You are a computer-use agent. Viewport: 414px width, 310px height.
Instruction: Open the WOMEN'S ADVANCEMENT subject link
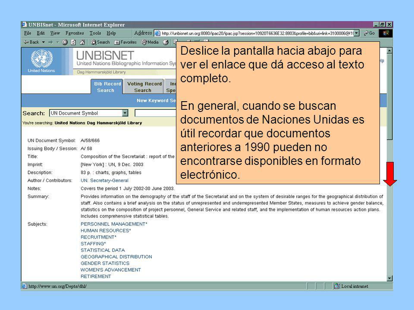[x=111, y=270]
